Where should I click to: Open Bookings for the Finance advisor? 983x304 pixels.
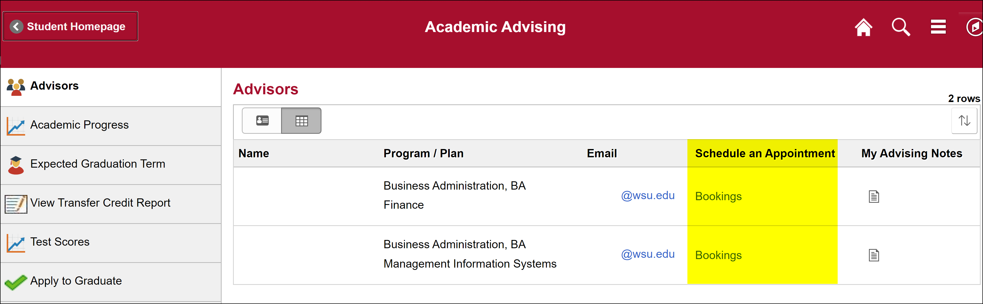click(x=718, y=196)
